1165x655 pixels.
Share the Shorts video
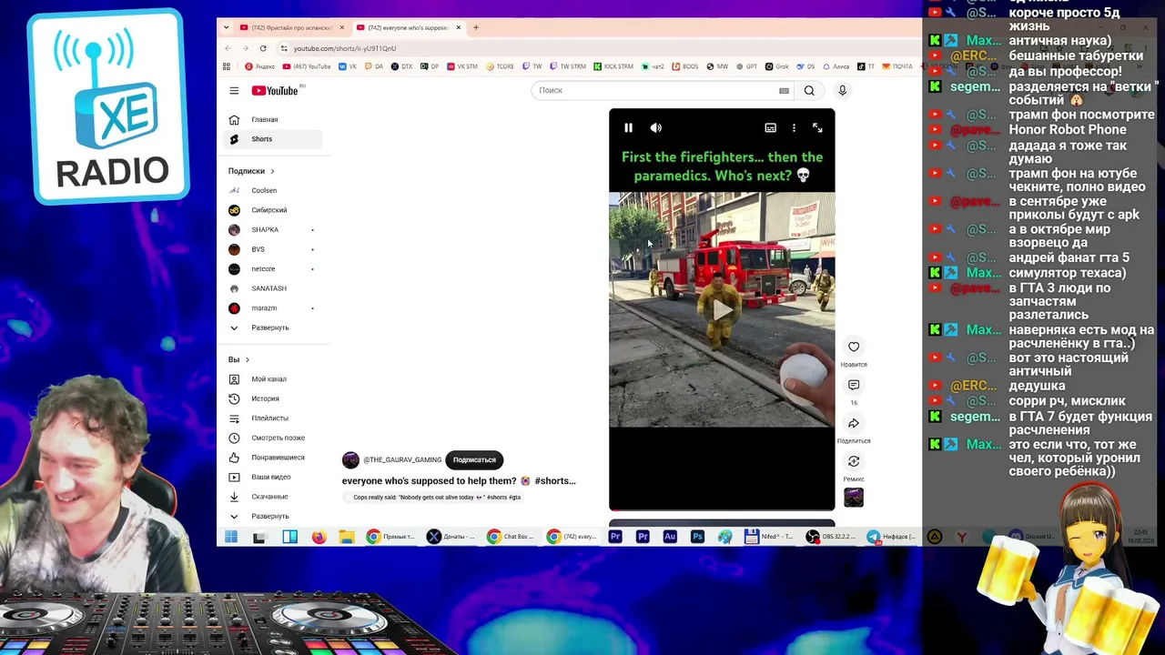tap(854, 423)
